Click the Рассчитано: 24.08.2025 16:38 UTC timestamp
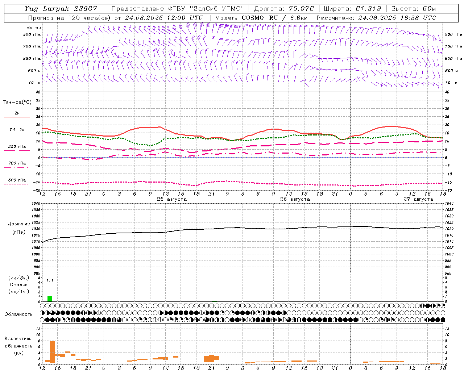 click(376, 18)
